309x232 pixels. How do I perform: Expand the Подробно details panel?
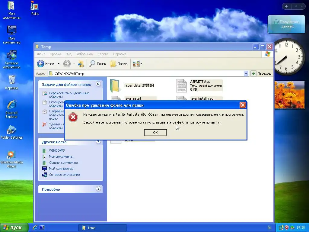(98, 189)
